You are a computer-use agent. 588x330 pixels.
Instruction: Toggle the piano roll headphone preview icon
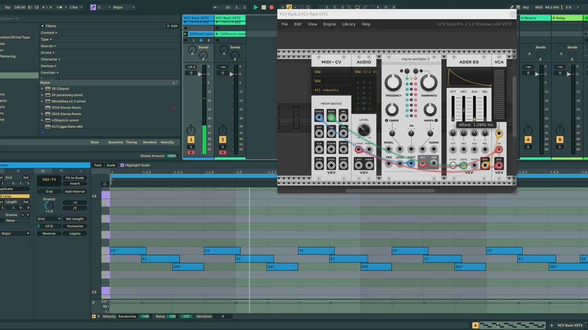pos(105,184)
